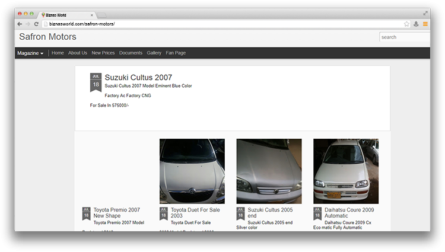The height and width of the screenshot is (252, 445).
Task: Click the browser forward arrow
Action: click(x=28, y=24)
